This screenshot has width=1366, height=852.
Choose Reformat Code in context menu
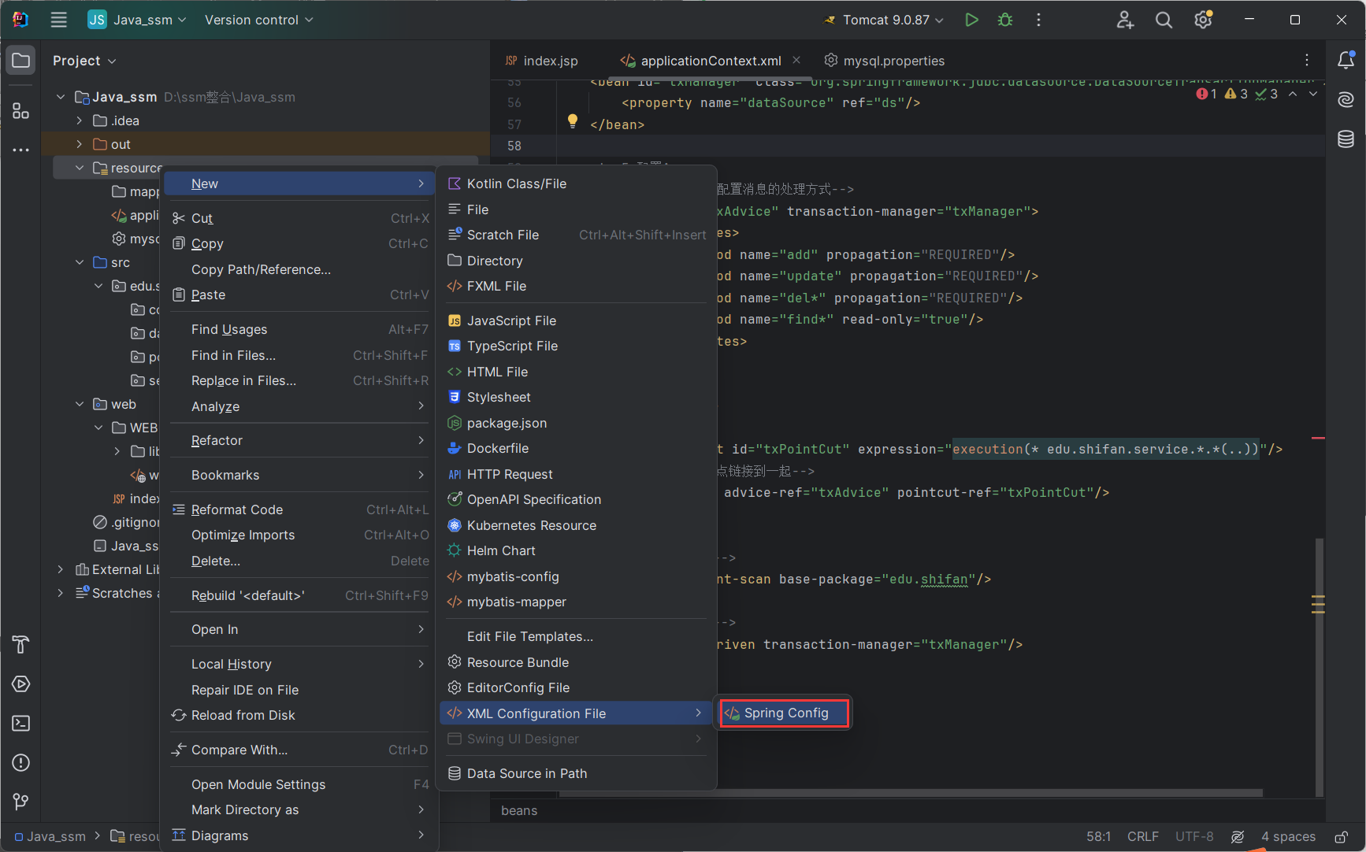click(x=237, y=509)
